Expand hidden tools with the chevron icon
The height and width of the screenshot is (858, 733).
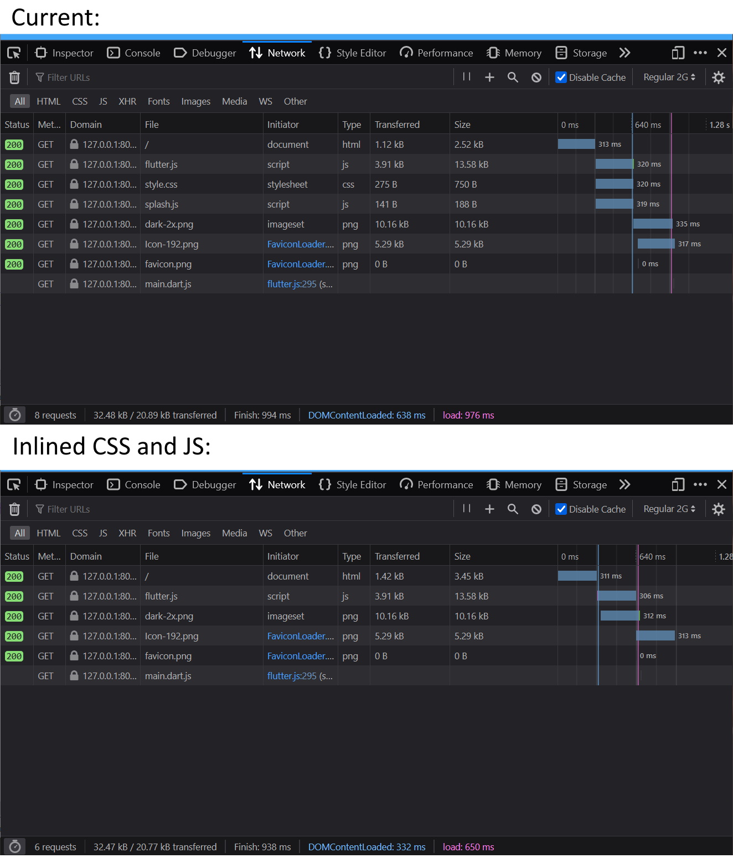[x=624, y=53]
